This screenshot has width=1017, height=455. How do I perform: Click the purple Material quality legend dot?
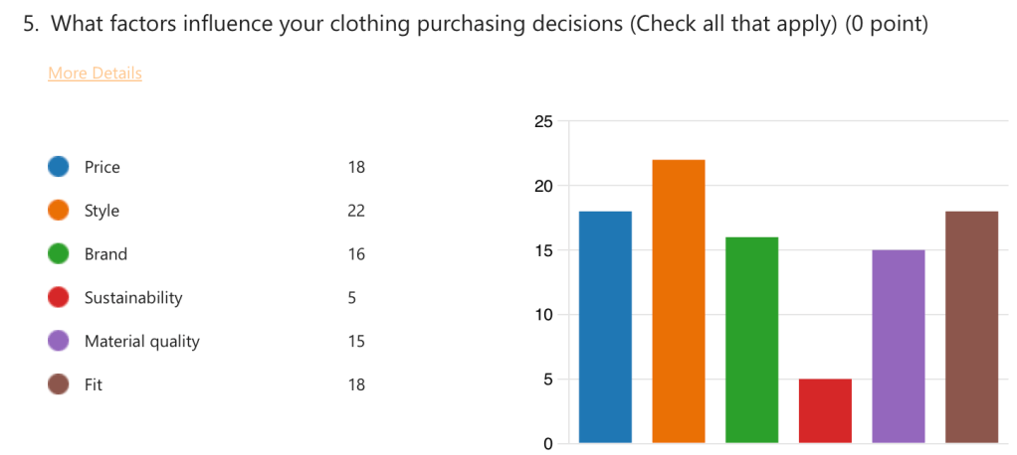59,341
